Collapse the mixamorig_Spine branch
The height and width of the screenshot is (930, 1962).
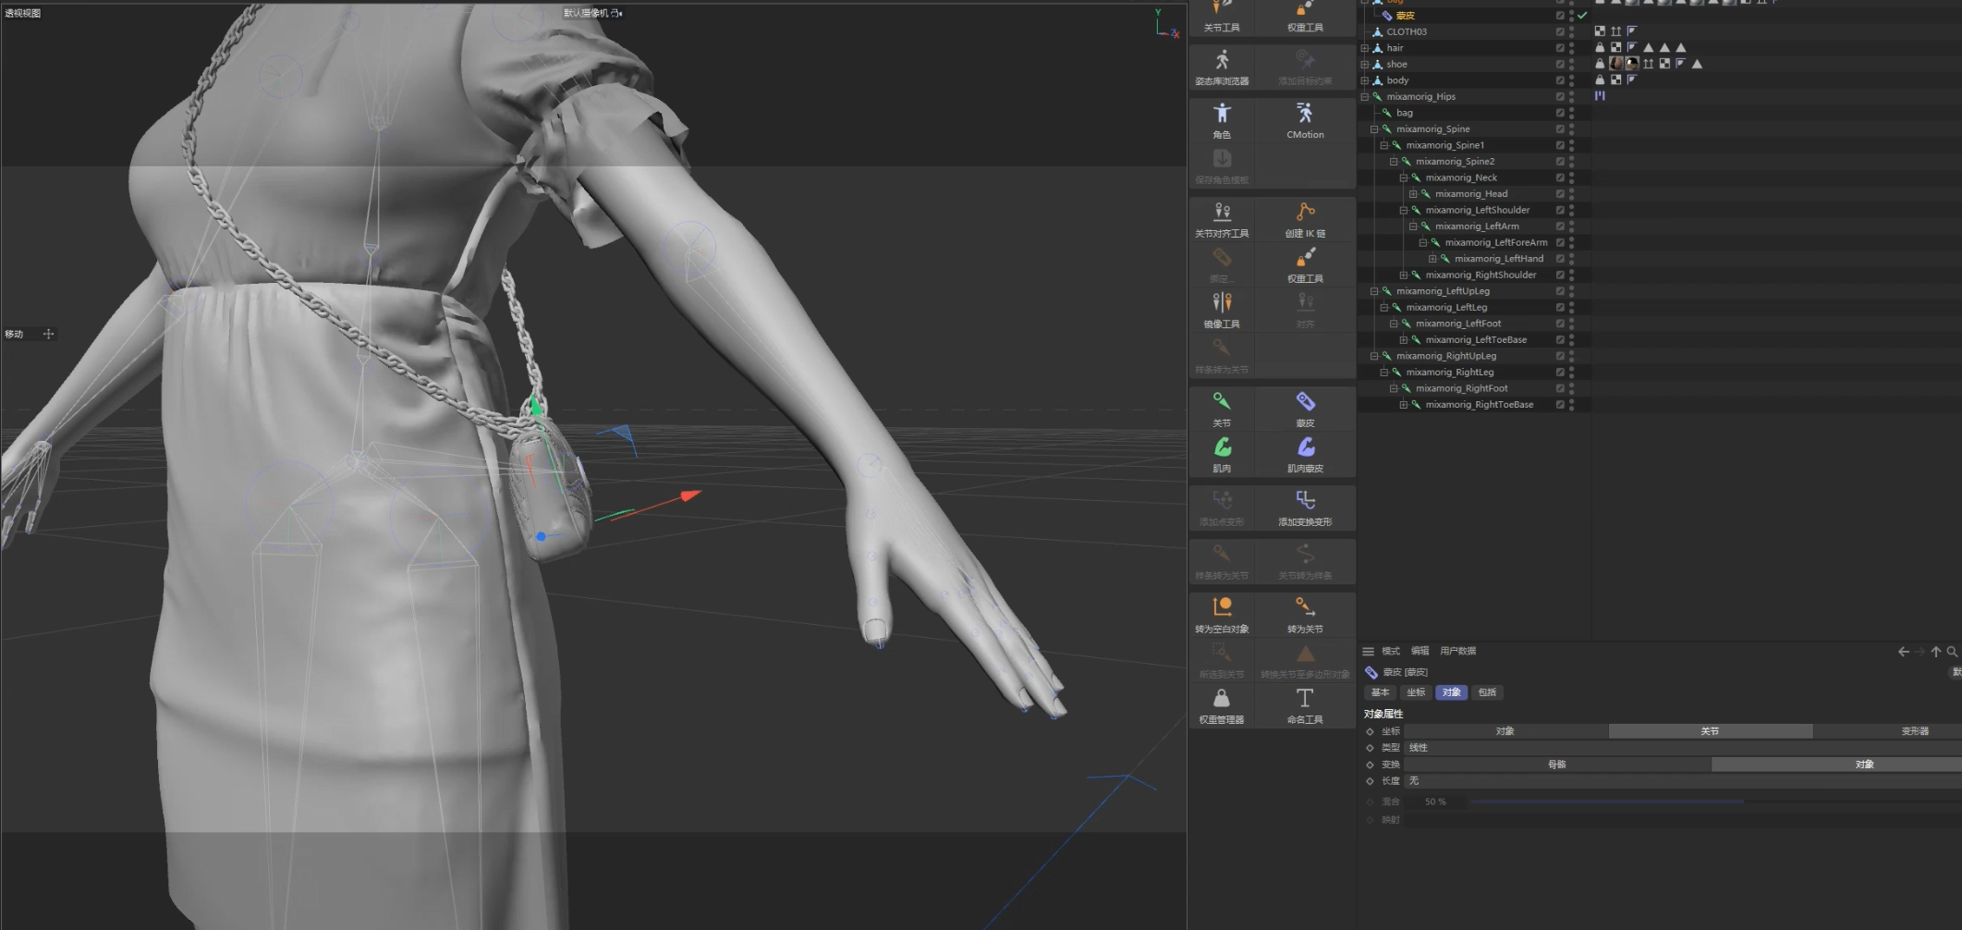click(x=1374, y=129)
